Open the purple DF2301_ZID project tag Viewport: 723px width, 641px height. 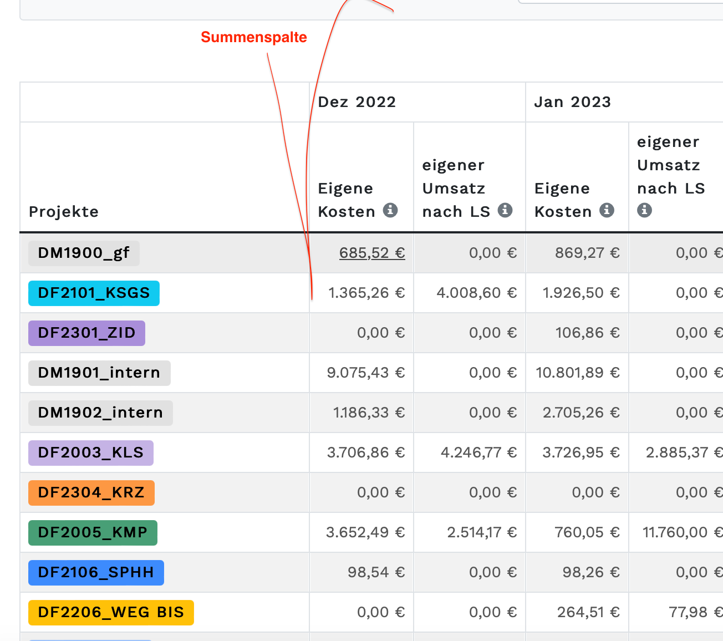(86, 333)
